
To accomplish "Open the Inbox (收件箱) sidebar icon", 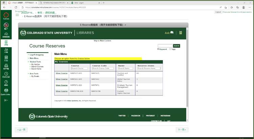I will click(6, 67).
